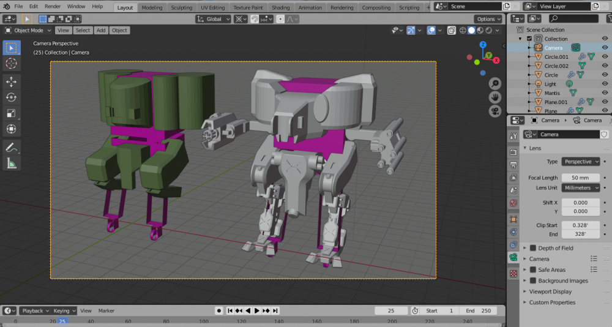Click the Options button in viewport header
The height and width of the screenshot is (327, 612).
[x=488, y=19]
